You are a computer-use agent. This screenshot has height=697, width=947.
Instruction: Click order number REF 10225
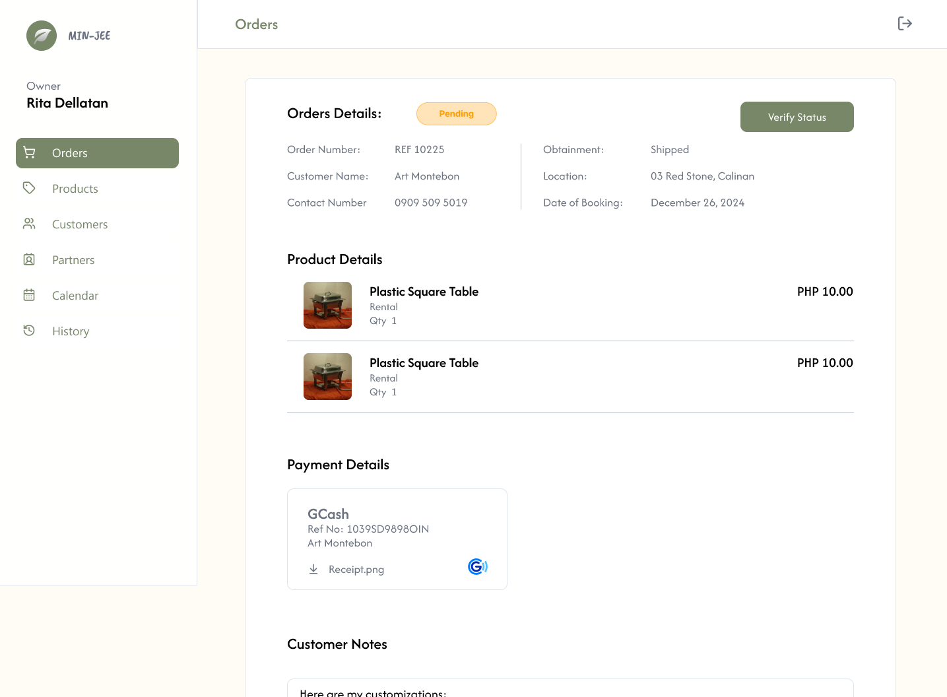[x=420, y=150]
